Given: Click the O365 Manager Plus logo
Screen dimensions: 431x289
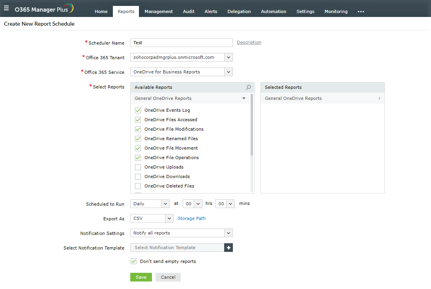Looking at the screenshot, I should coord(44,9).
